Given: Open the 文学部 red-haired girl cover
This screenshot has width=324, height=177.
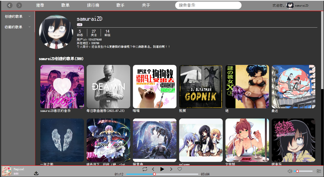Looking at the screenshot, I should tap(247, 140).
